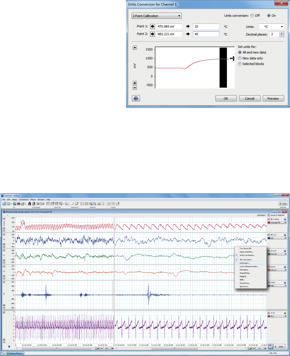Image resolution: width=290 pixels, height=356 pixels.
Task: Click the left pane horizontal scrollbar thumb
Action: point(57,348)
